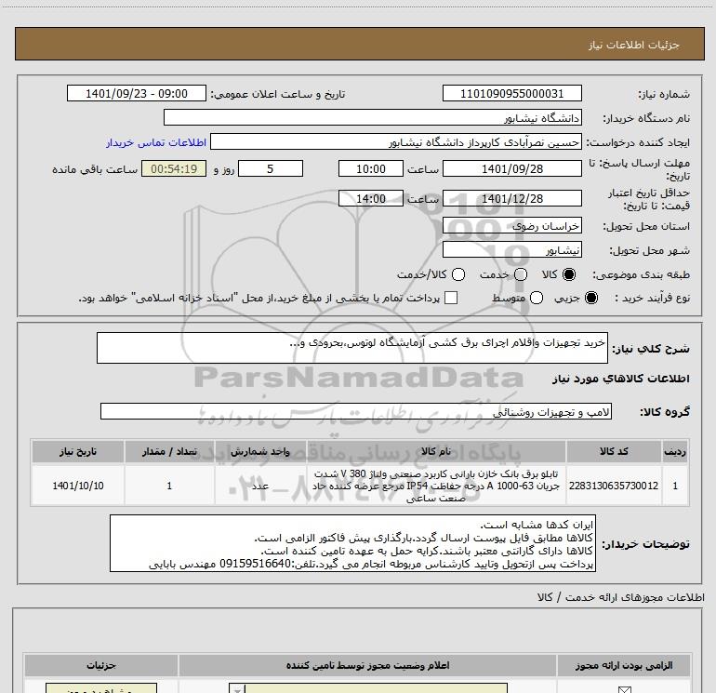Click the کد کالا column header

(x=614, y=451)
